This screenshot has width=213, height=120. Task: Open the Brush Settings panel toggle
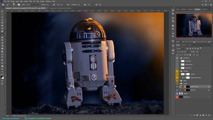coord(19,5)
